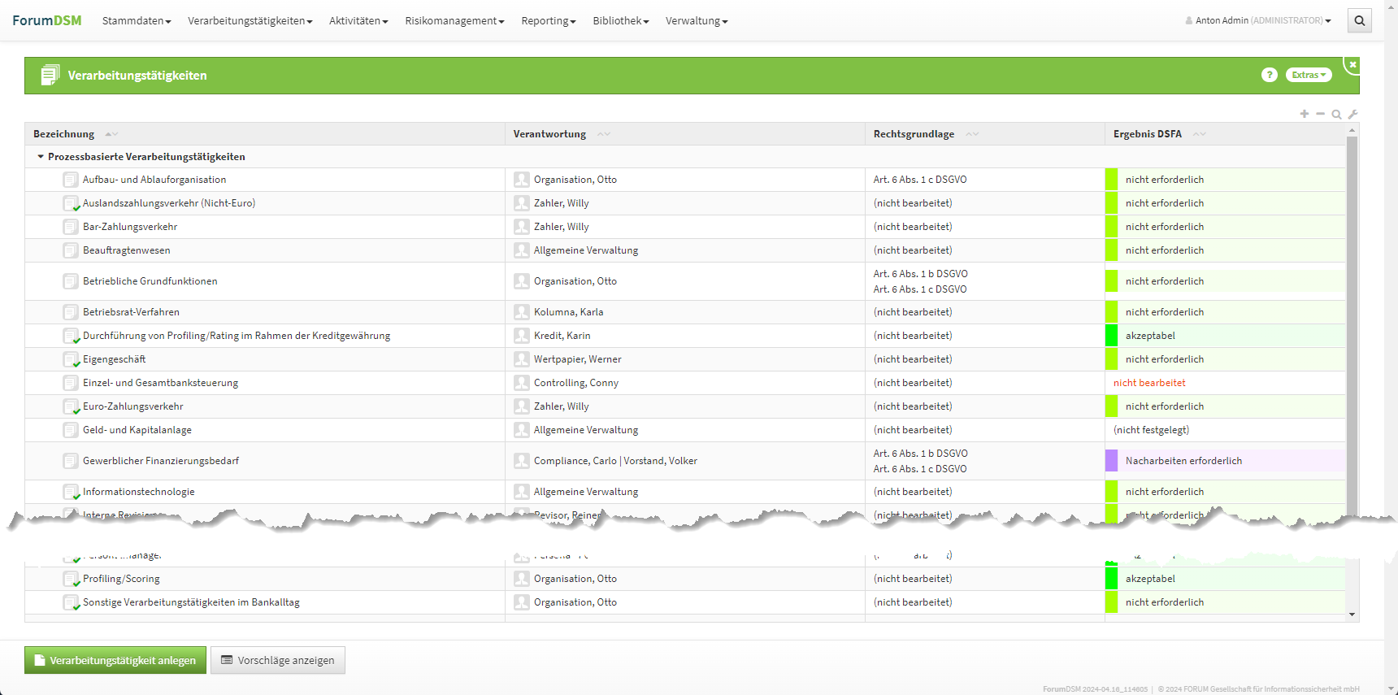Open table settings wrench icon
Viewport: 1398px width, 695px height.
pyautogui.click(x=1352, y=115)
